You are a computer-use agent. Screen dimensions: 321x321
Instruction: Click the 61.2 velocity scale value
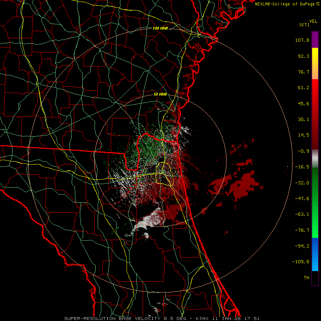[x=304, y=88]
